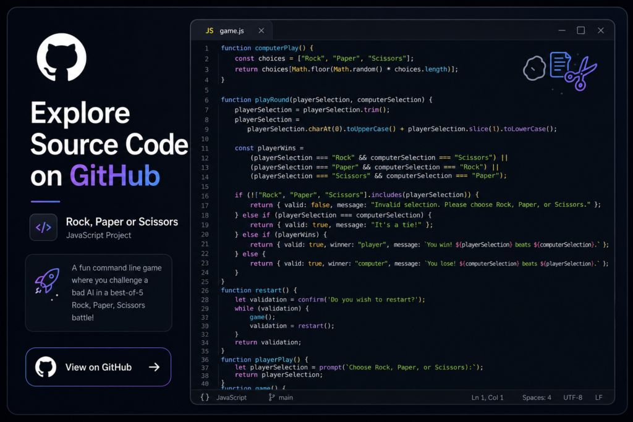633x422 pixels.
Task: Click the includes(playerSelection) if line
Action: pyautogui.click(x=357, y=195)
